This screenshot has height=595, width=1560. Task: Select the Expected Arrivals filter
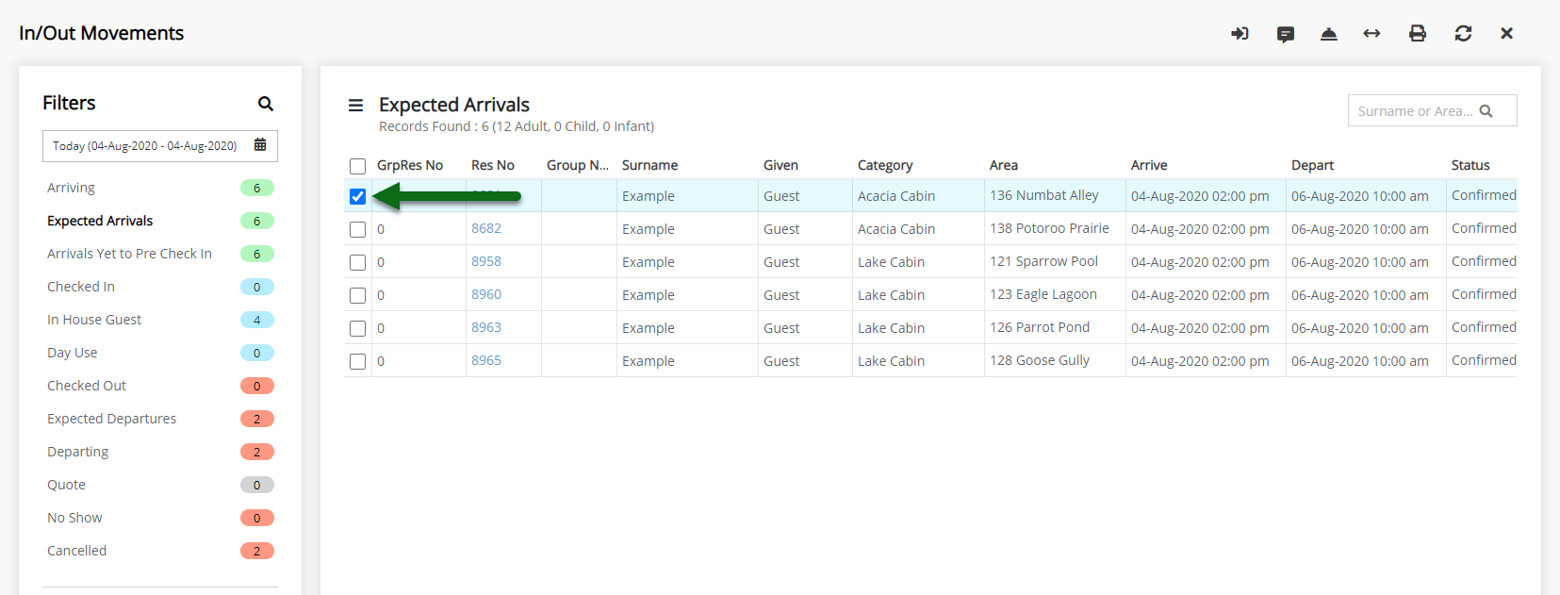[100, 221]
